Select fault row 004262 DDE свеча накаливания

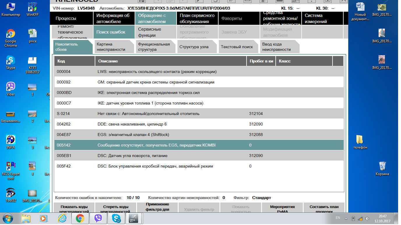(x=199, y=124)
